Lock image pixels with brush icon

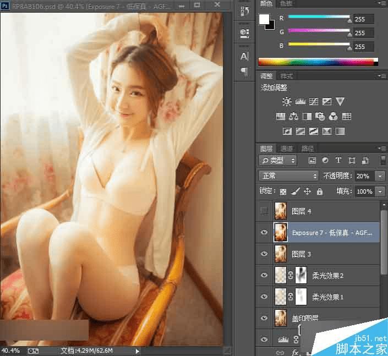tap(295, 191)
